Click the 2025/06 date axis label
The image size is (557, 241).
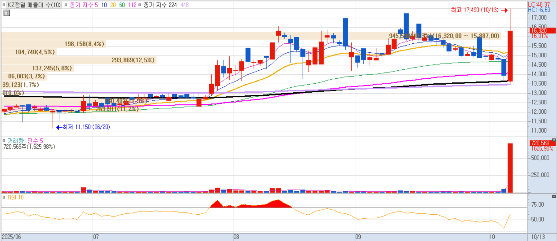click(11, 237)
